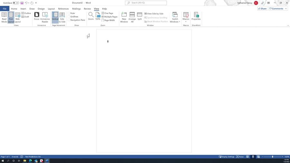Select Print Layout view

point(11,18)
